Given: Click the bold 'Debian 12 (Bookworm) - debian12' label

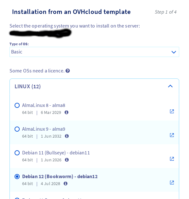Looking at the screenshot, I should (60, 177).
